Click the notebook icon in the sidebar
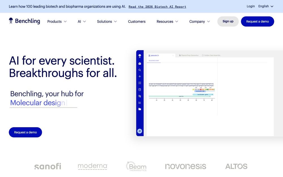Viewport: 283px width, 177px height. [x=140, y=89]
